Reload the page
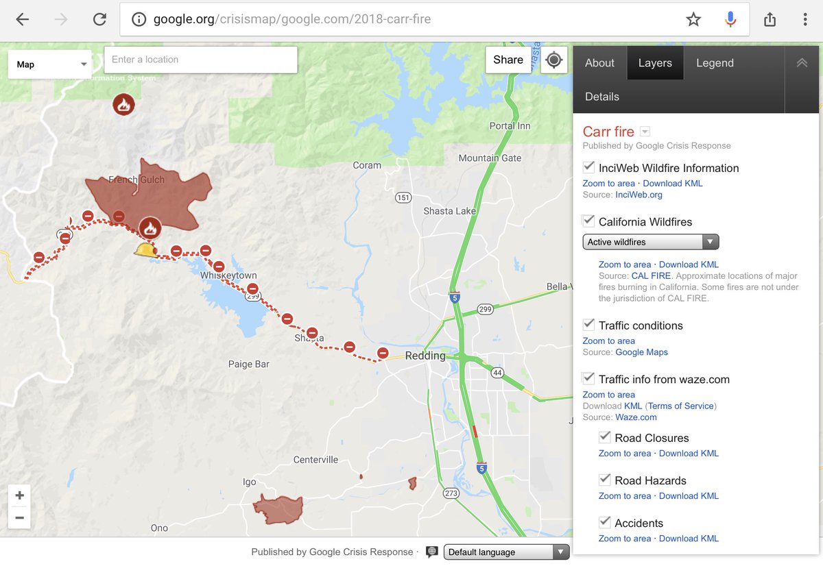This screenshot has height=566, width=823. 99,19
